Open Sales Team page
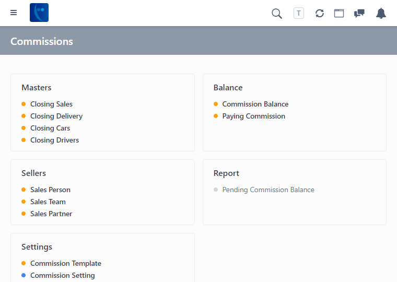 (48, 202)
